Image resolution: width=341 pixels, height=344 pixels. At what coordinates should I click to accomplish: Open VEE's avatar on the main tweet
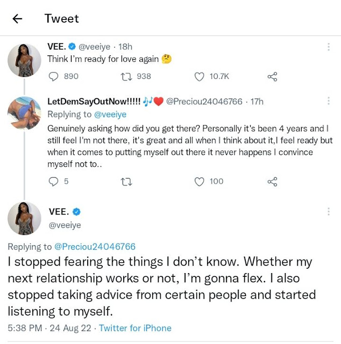[x=24, y=218]
